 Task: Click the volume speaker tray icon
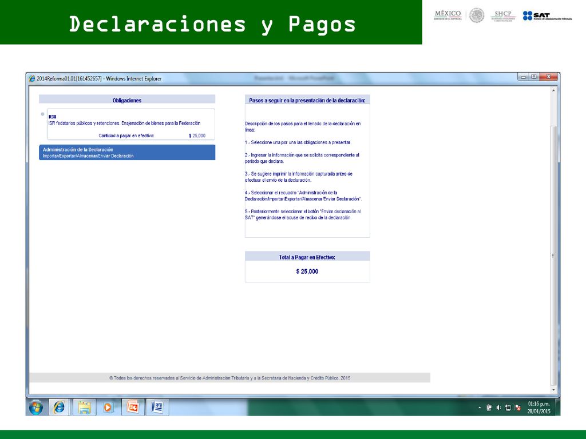pyautogui.click(x=498, y=408)
